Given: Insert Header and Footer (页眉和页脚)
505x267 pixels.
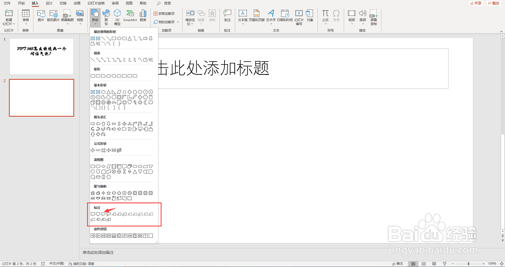Looking at the screenshot, I should 256,16.
